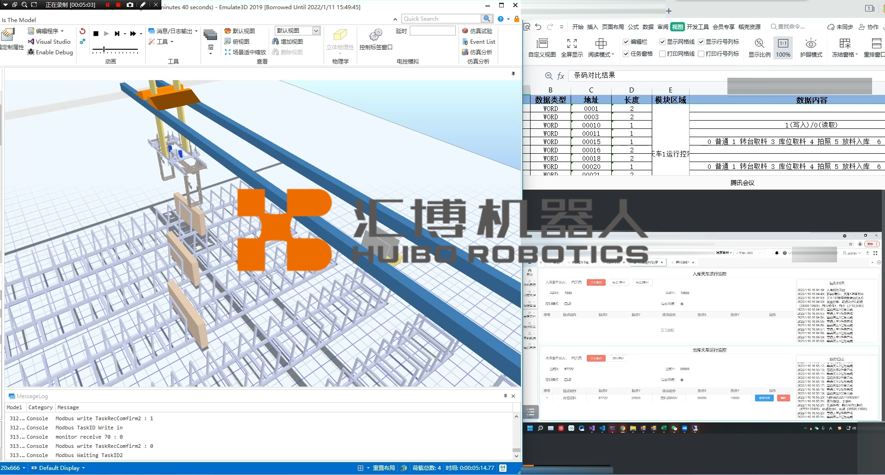Toggle the 3D viewport pin icon
The width and height of the screenshot is (885, 475).
tap(513, 74)
